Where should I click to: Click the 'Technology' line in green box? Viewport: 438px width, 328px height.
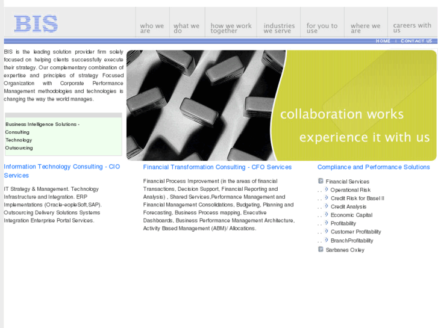coord(19,140)
